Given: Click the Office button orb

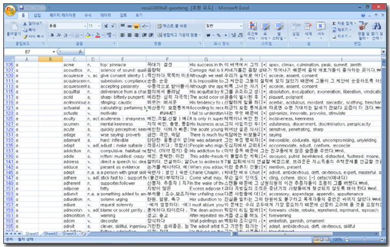Looking at the screenshot, I should (x=10, y=10).
